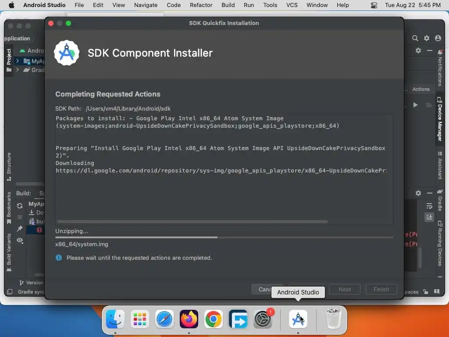449x337 pixels.
Task: Launch Safari from the dock
Action: point(164,319)
